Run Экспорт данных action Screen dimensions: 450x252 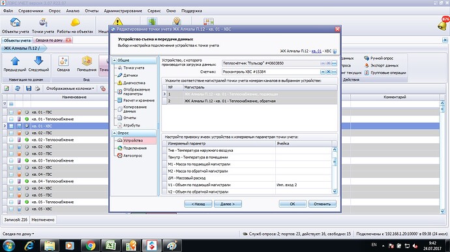point(381,65)
